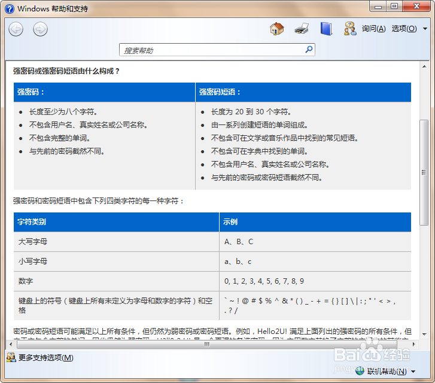Click the 大写字母 table cell

point(117,242)
